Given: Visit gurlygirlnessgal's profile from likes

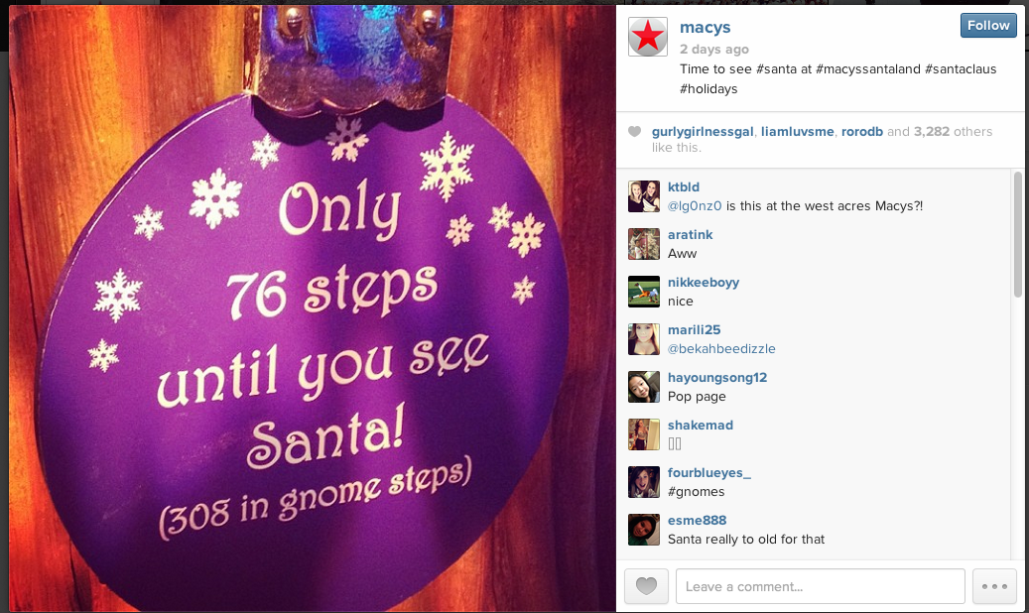Looking at the screenshot, I should 703,131.
